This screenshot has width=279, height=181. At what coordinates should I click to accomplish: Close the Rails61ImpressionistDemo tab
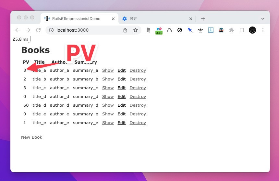click(x=113, y=19)
